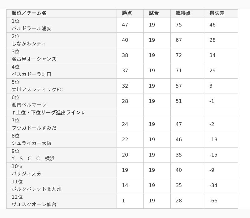Click the 上位・下位リーグ進出ライン divider row
250x218 pixels.
(x=122, y=113)
